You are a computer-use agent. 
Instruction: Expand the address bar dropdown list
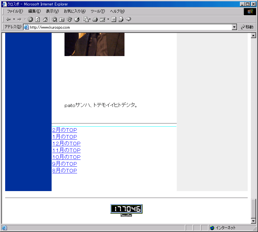tap(234, 27)
